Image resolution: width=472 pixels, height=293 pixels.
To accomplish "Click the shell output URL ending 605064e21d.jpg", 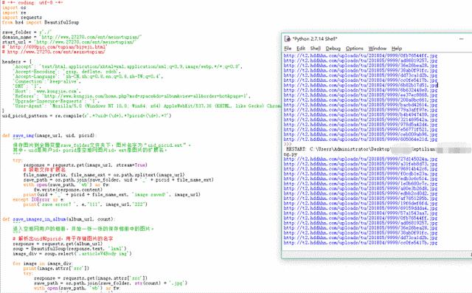I will click(x=361, y=139).
